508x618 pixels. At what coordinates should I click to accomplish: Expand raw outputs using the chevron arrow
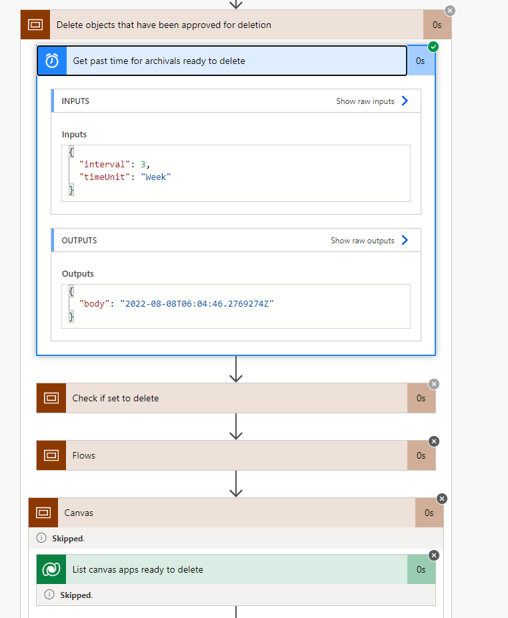[x=405, y=240]
